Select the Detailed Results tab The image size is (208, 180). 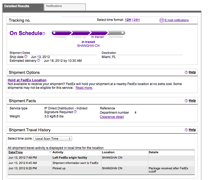point(23,7)
